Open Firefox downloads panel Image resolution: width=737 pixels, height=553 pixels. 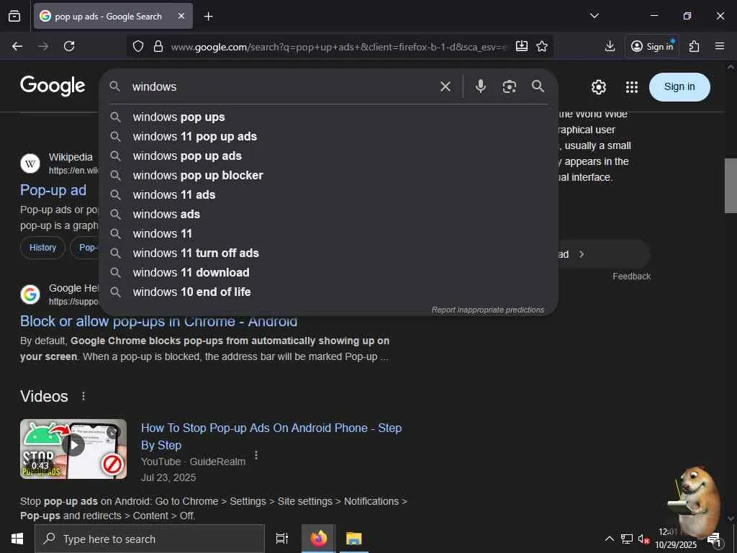[610, 46]
